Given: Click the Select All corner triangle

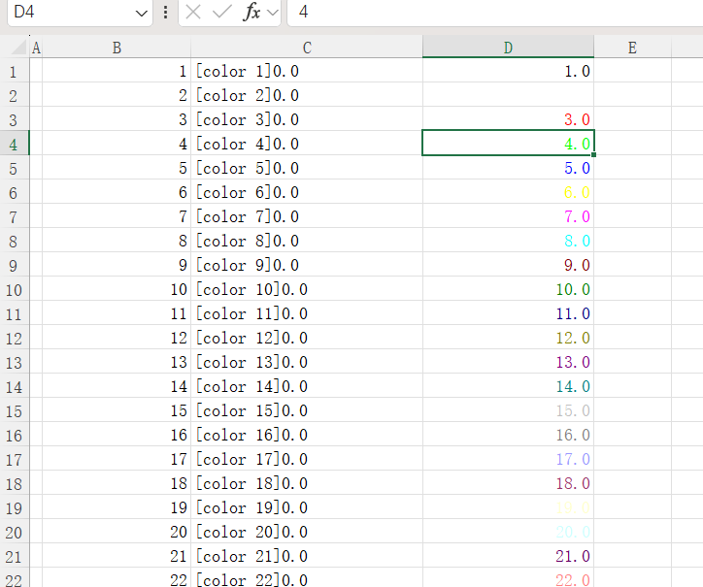Looking at the screenshot, I should click(x=17, y=48).
